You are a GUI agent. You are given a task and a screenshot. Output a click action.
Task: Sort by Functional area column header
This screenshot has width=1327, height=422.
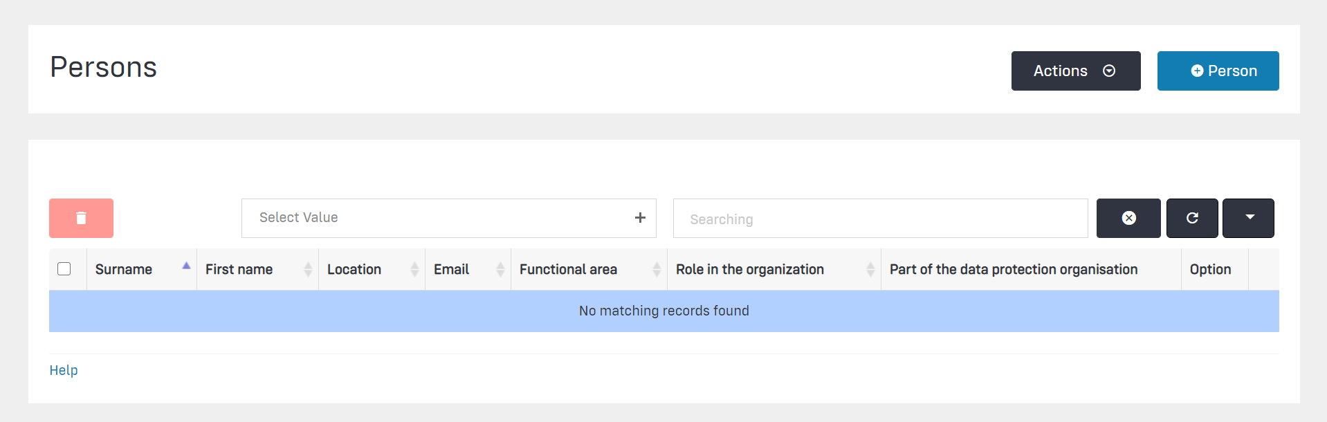pyautogui.click(x=568, y=270)
